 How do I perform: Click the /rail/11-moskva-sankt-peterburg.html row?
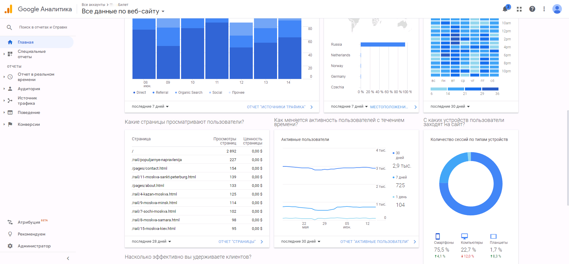point(197,177)
